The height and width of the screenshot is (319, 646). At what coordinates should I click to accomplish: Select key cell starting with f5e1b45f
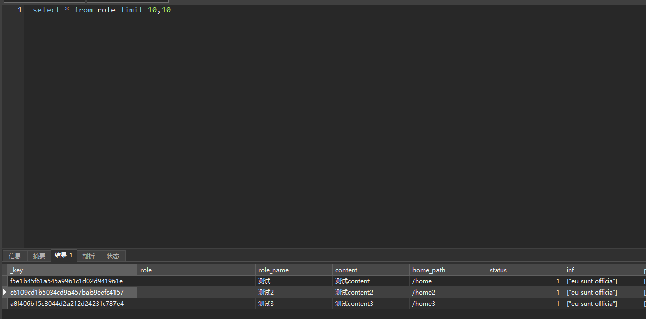tap(66, 281)
